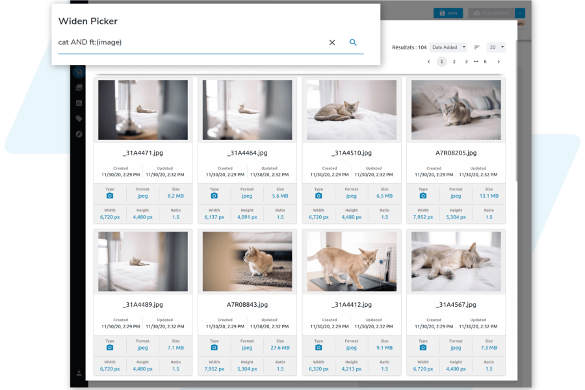Click the user profile icon at sidebar bottom

pos(79,373)
